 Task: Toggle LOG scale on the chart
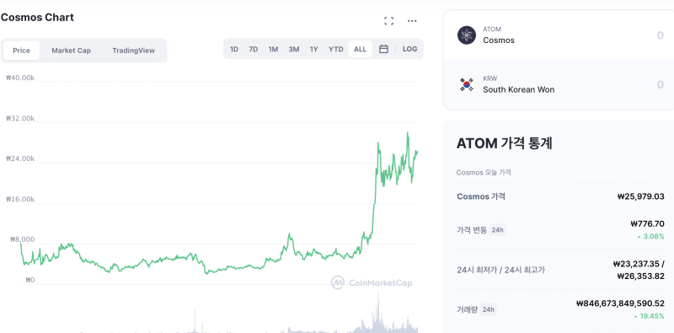coord(409,49)
